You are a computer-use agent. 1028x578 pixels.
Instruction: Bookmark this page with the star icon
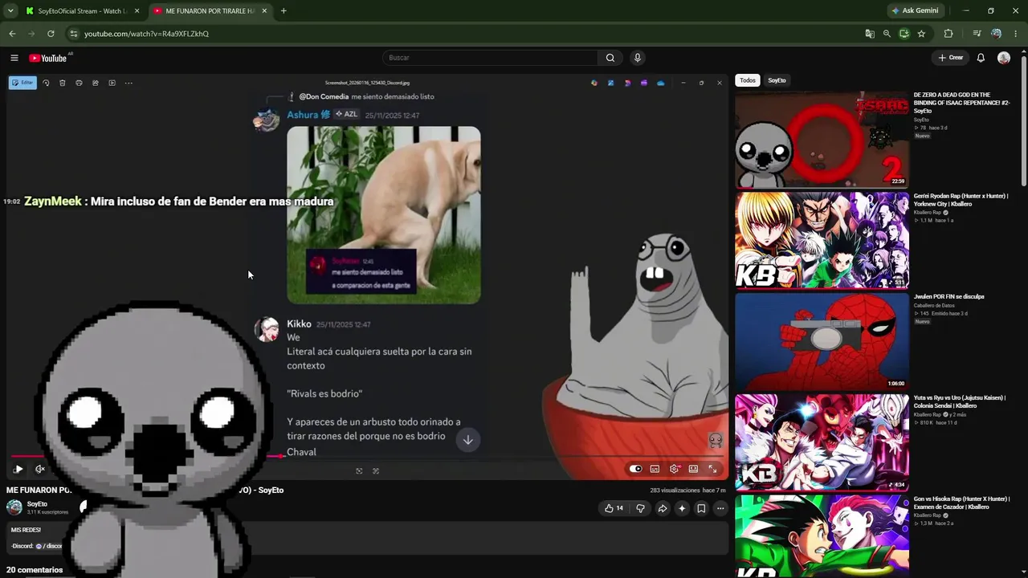point(921,34)
